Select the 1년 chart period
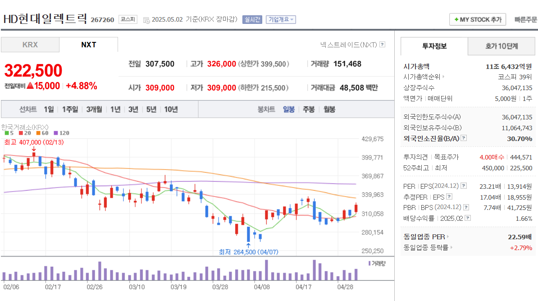 pyautogui.click(x=115, y=109)
